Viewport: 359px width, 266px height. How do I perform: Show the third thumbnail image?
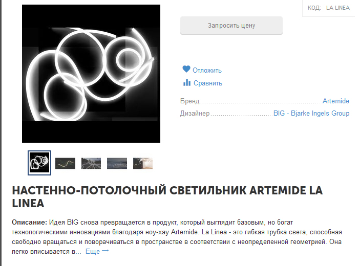click(91, 163)
